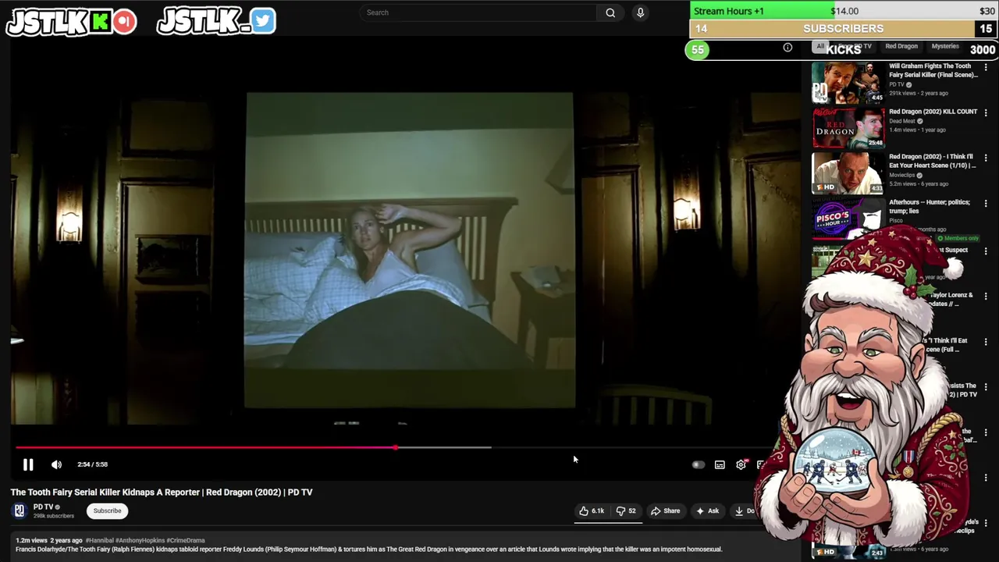Image resolution: width=999 pixels, height=562 pixels.
Task: Open Will Graham Fights Tooth Fairy thumbnail
Action: 848,83
